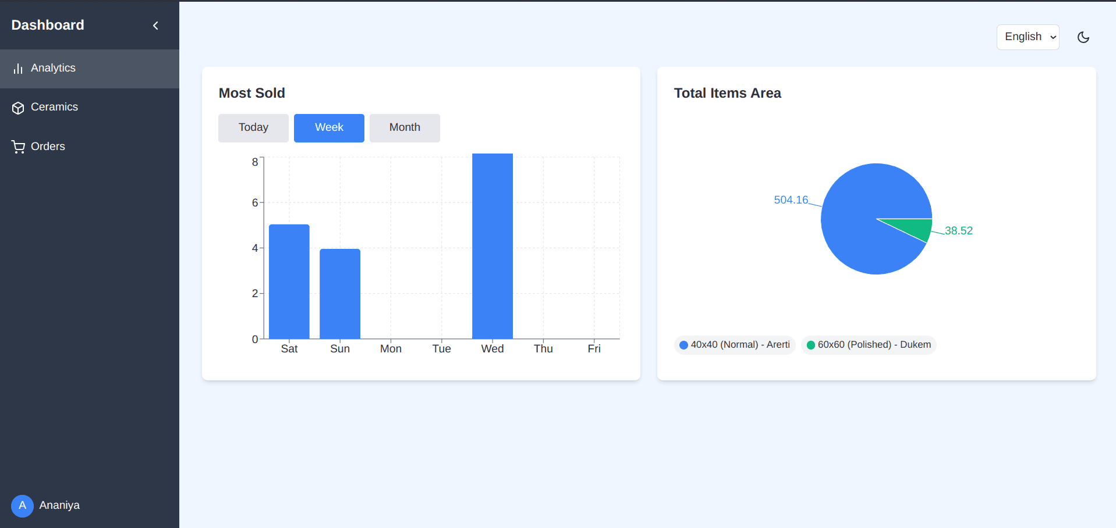Click the y-axis 2 tick label
1116x528 pixels.
255,294
